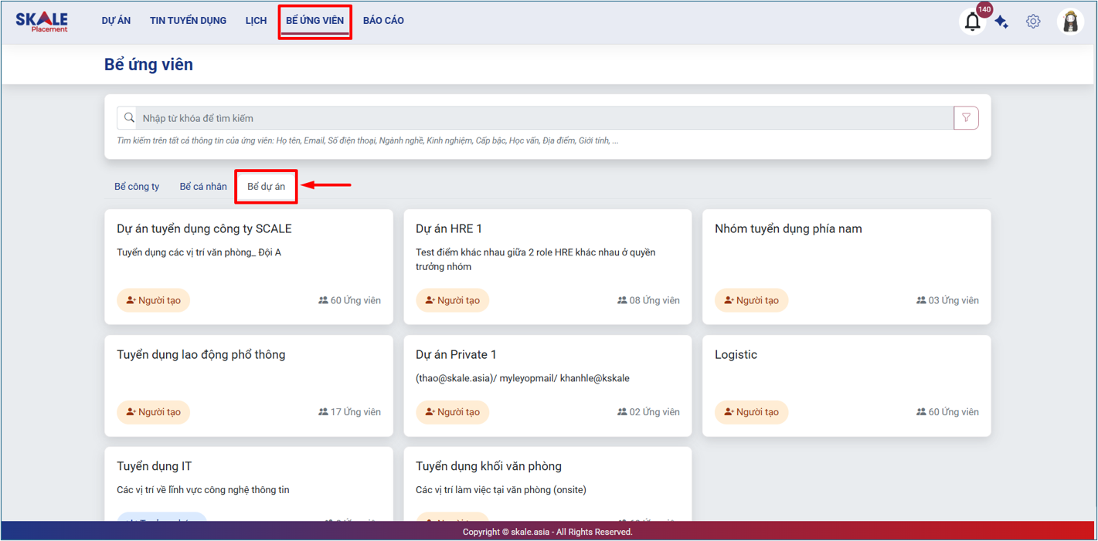Navigate to BÁO CÁO menu

(383, 21)
